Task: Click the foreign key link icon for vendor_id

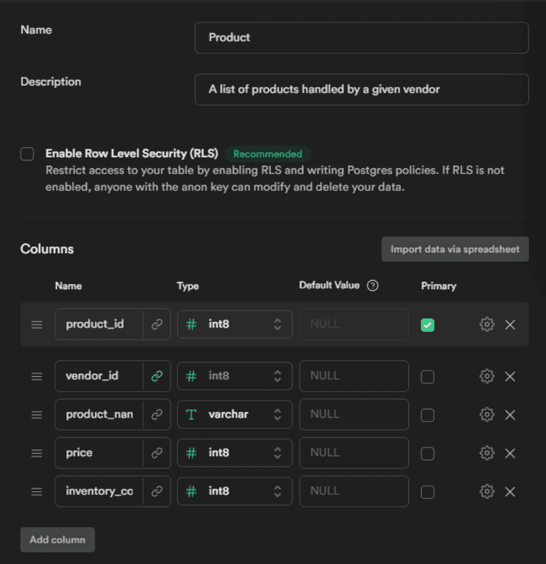Action: [157, 376]
